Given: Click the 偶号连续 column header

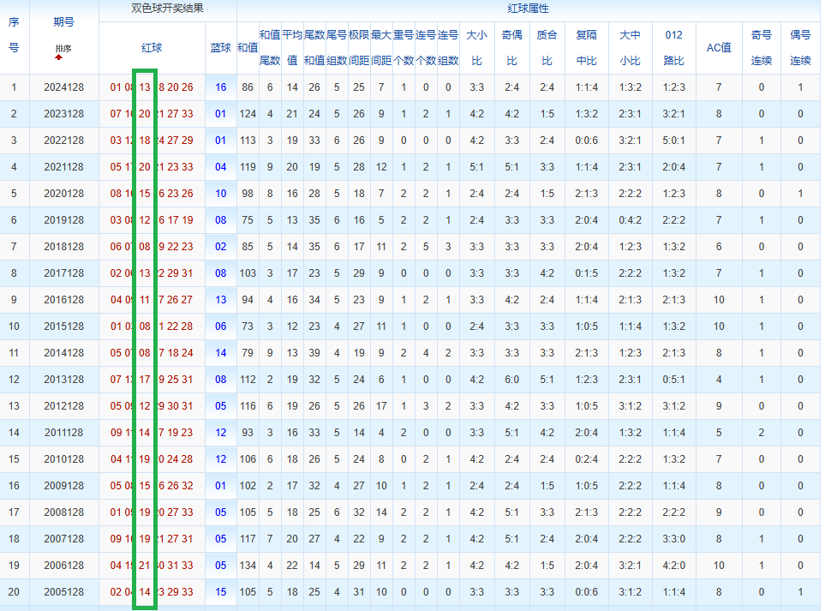Looking at the screenshot, I should tap(800, 48).
